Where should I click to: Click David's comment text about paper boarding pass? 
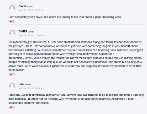pos(65,17)
